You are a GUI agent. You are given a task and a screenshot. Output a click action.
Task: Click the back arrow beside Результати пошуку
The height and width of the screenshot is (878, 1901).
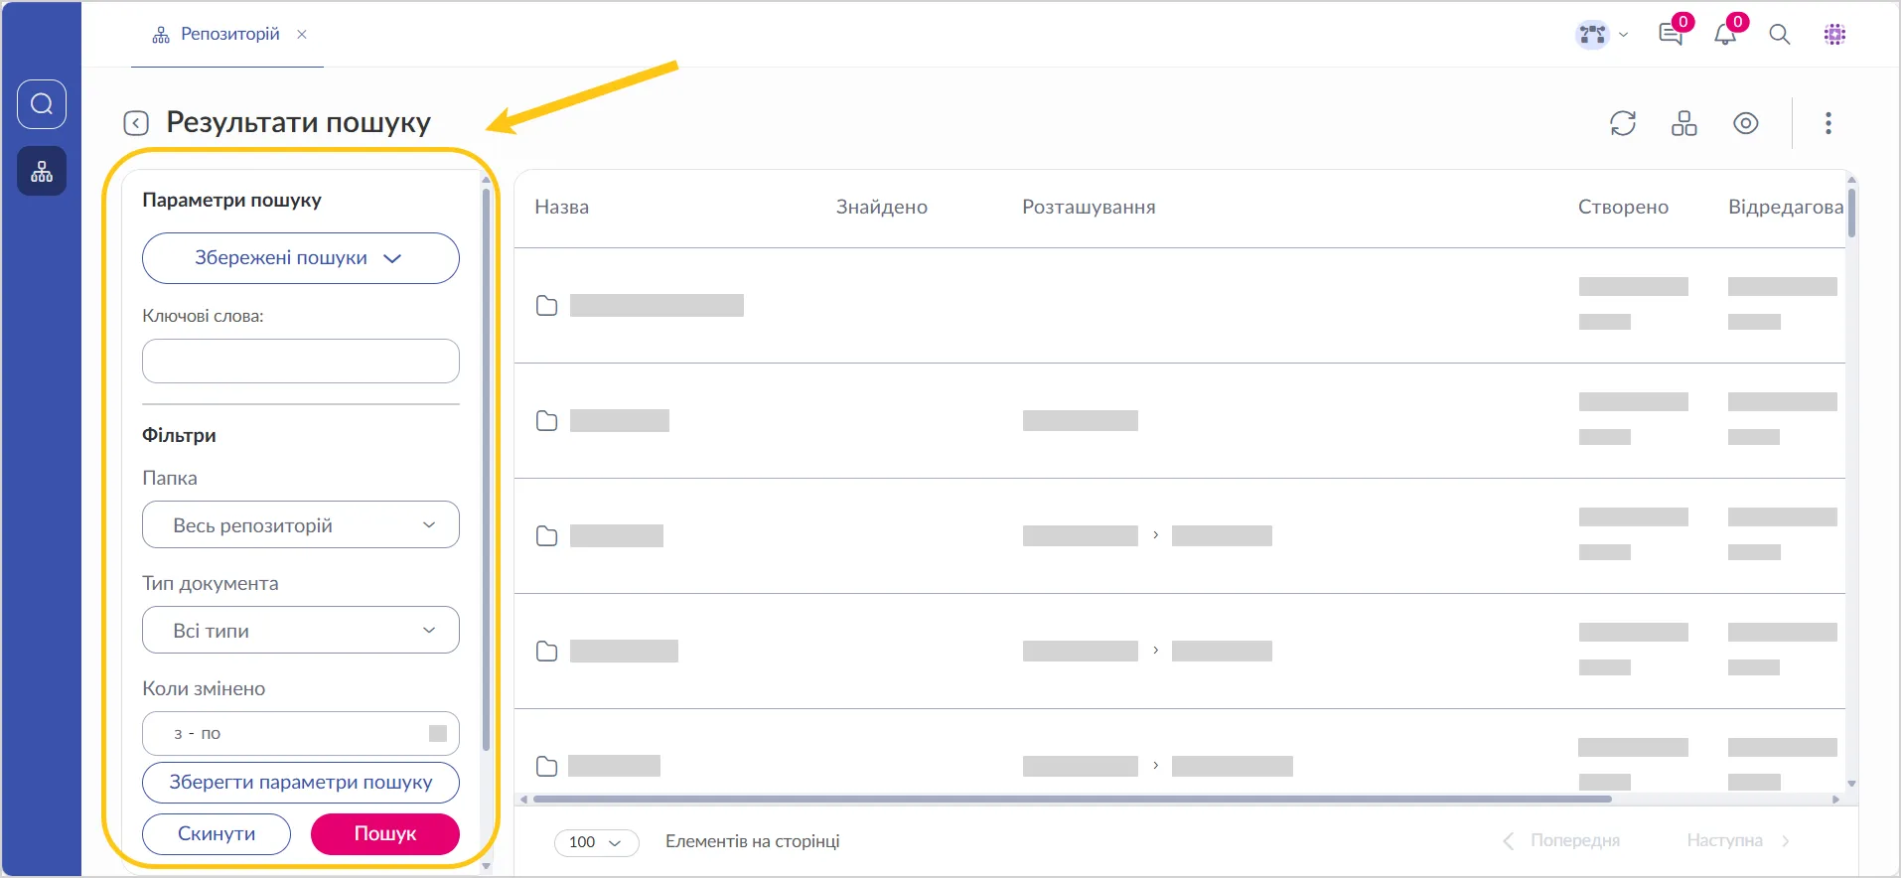[x=136, y=123]
